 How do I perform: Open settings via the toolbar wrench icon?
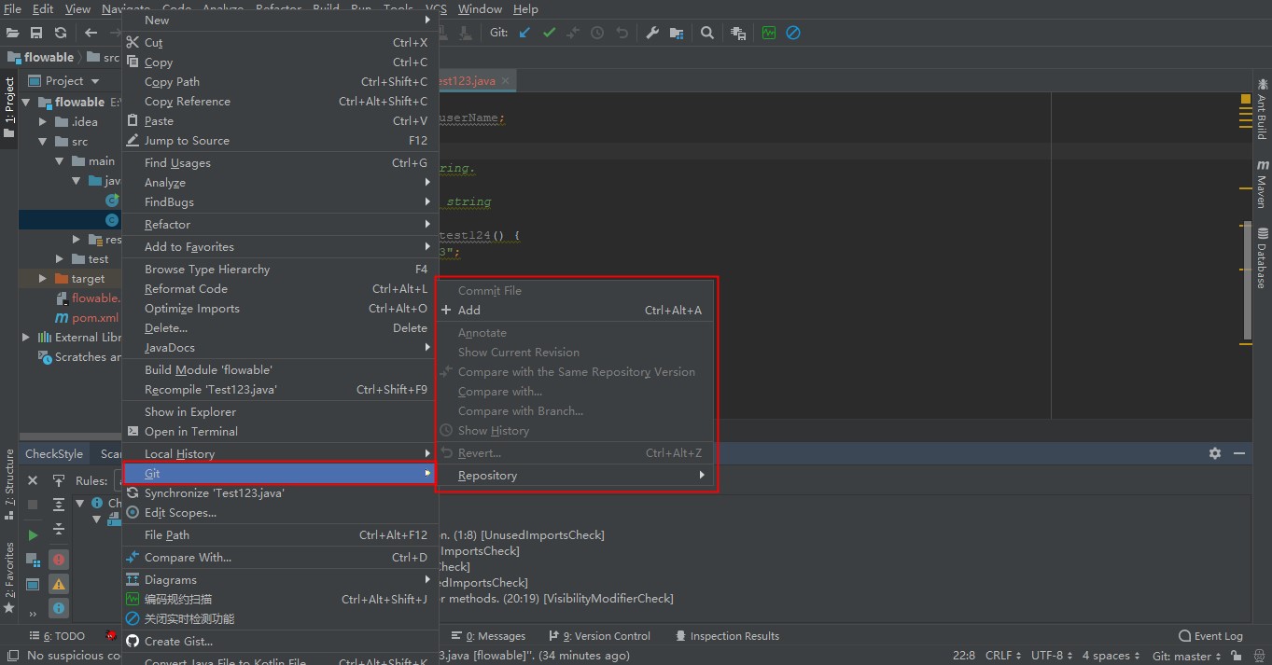(652, 33)
